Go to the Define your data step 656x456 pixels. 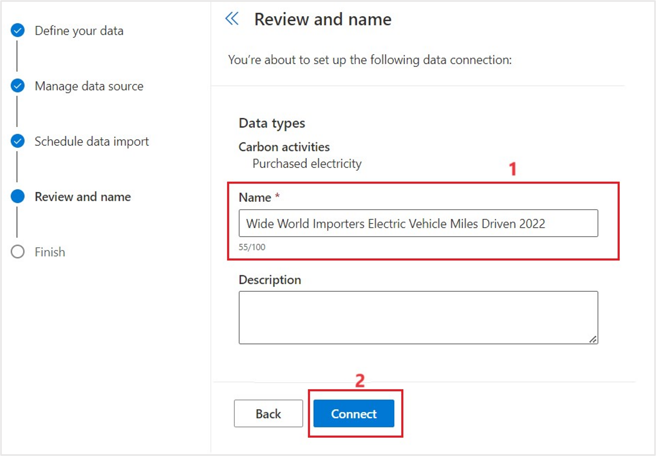coord(79,31)
